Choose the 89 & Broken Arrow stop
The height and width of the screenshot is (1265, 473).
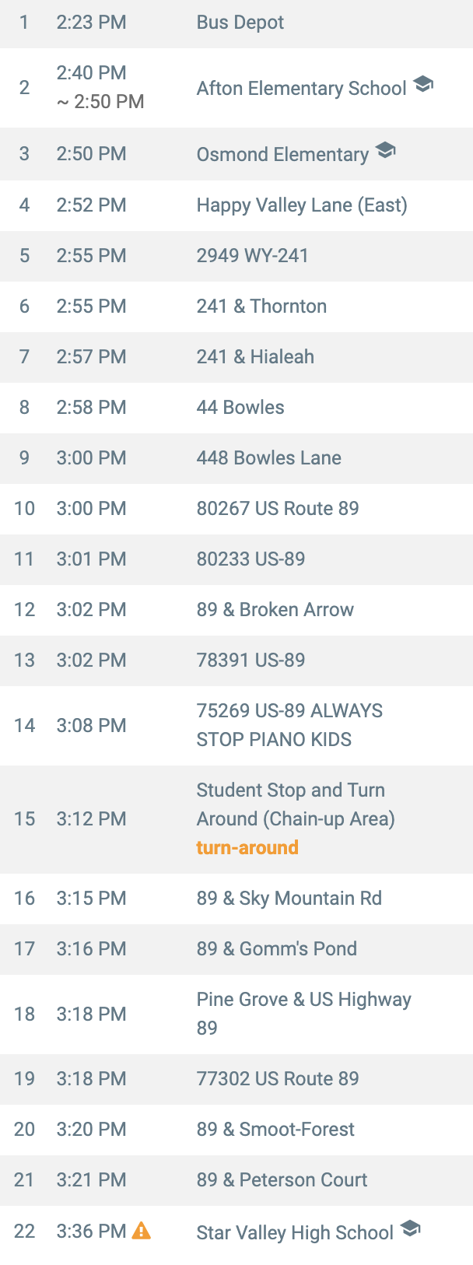[275, 610]
